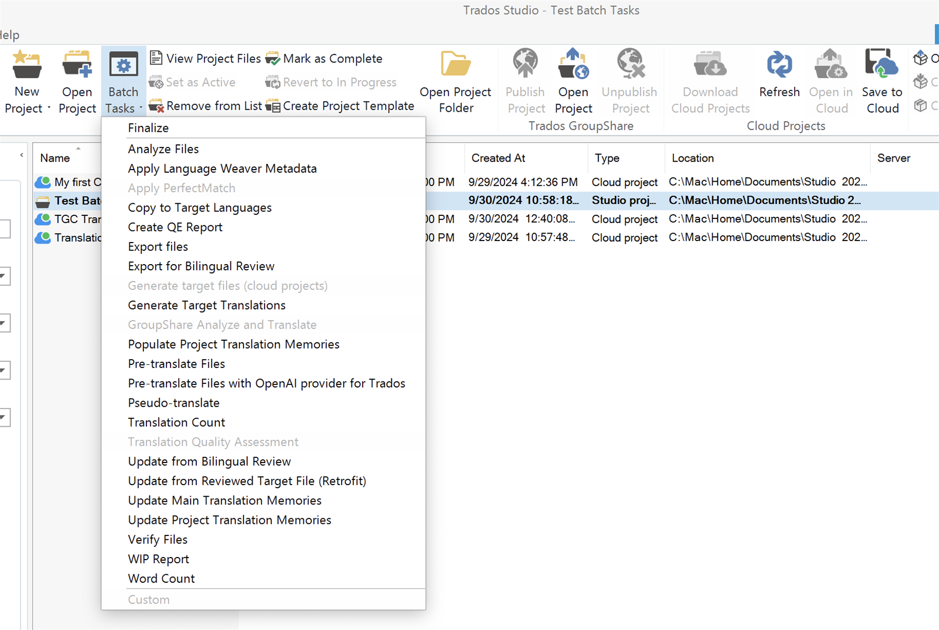Select Update from Reviewed Target File (Retrofit)
The image size is (939, 630).
pos(247,481)
